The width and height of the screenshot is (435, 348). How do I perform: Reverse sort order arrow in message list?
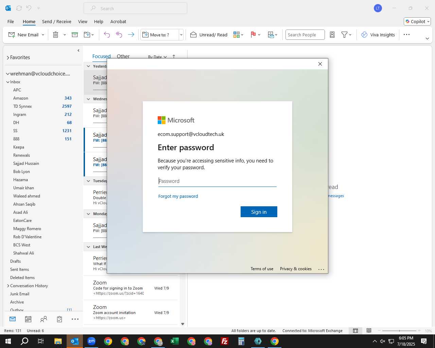click(x=174, y=57)
